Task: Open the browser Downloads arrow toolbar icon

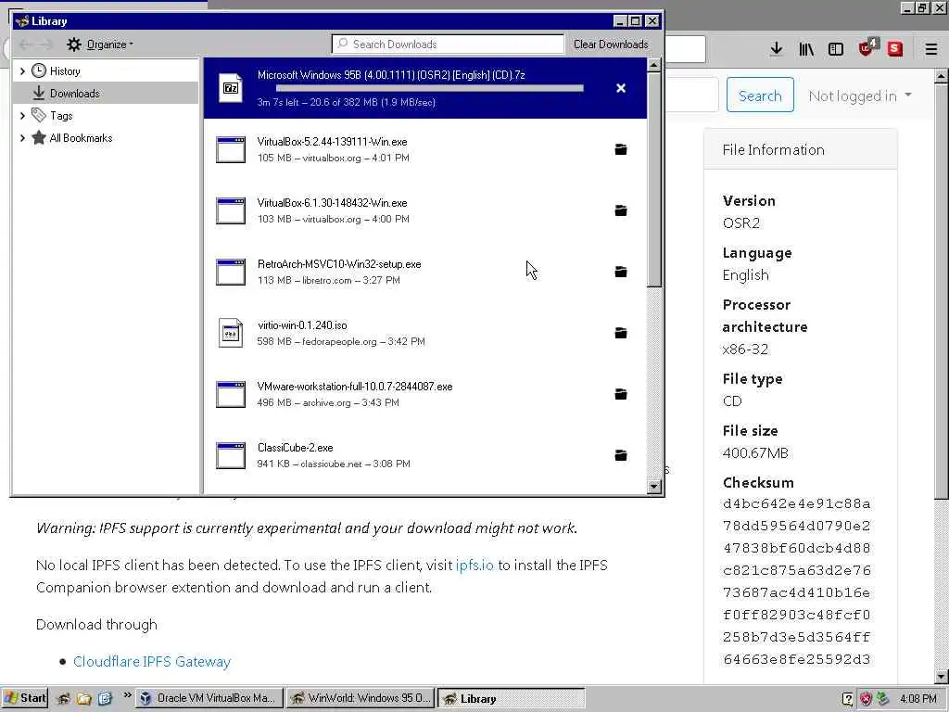Action: pyautogui.click(x=777, y=49)
